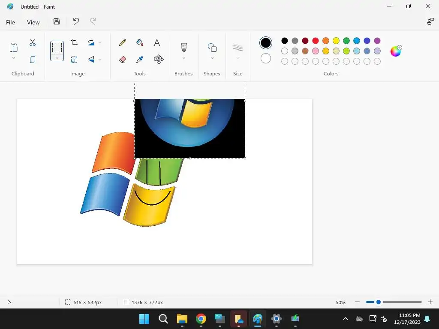The width and height of the screenshot is (439, 329).
Task: Click the zoom out minus button
Action: click(x=357, y=302)
